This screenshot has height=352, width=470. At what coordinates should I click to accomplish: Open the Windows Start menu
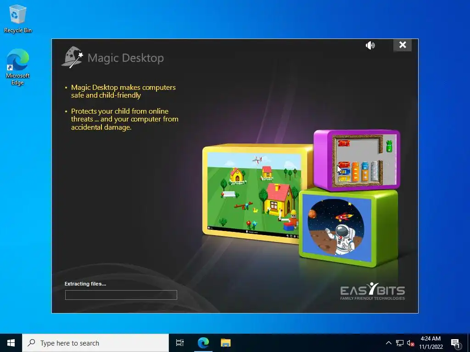[x=11, y=343]
